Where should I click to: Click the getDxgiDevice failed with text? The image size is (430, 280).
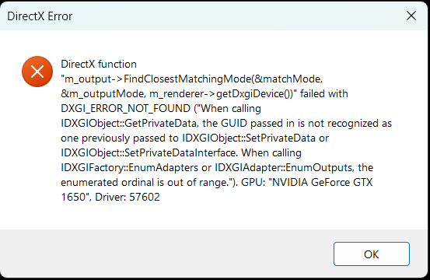click(282, 94)
